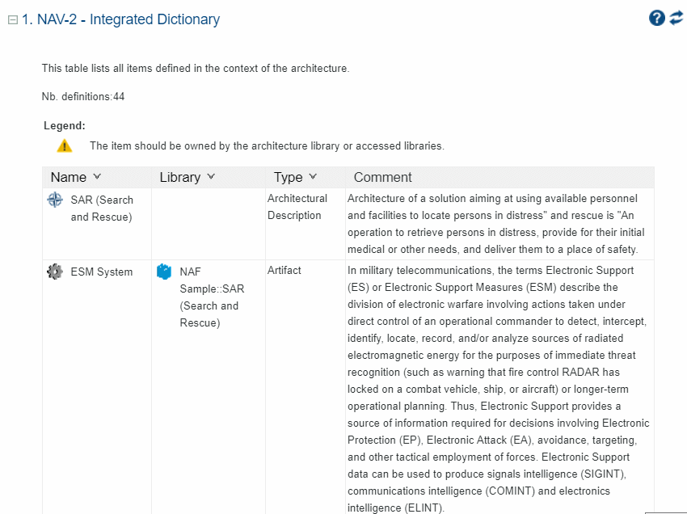Click the swap arrows icon beside help

[x=676, y=18]
